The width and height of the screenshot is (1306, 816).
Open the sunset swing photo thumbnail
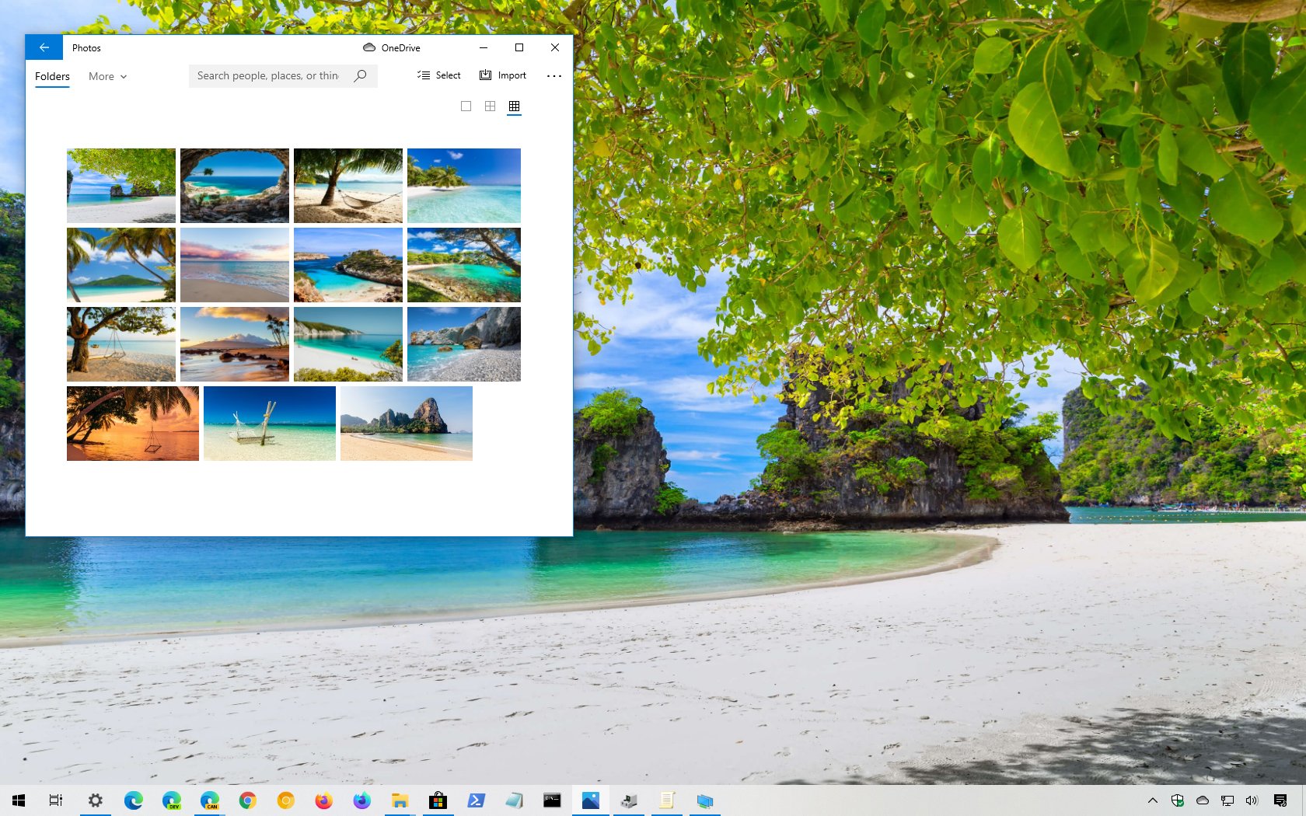(132, 423)
